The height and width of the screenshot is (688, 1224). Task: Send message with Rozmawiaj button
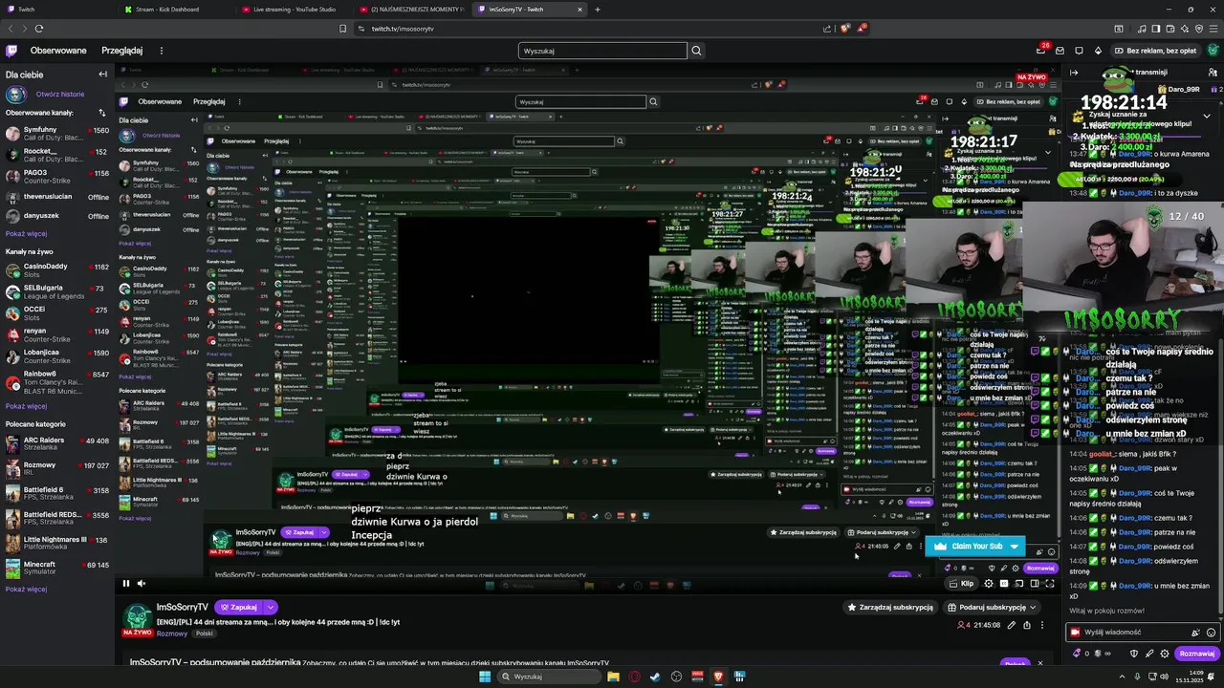tap(1196, 654)
